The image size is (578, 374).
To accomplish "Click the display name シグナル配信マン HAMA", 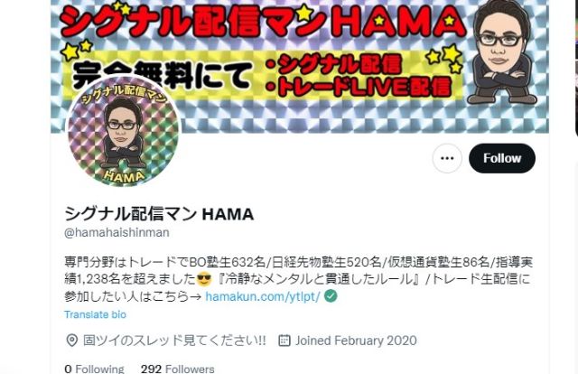I will [x=159, y=214].
